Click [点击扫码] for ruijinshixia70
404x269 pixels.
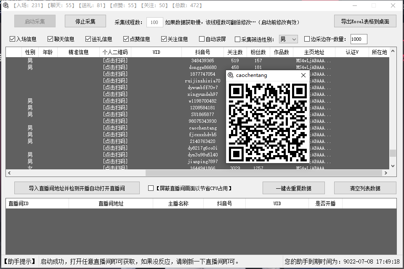(x=115, y=81)
